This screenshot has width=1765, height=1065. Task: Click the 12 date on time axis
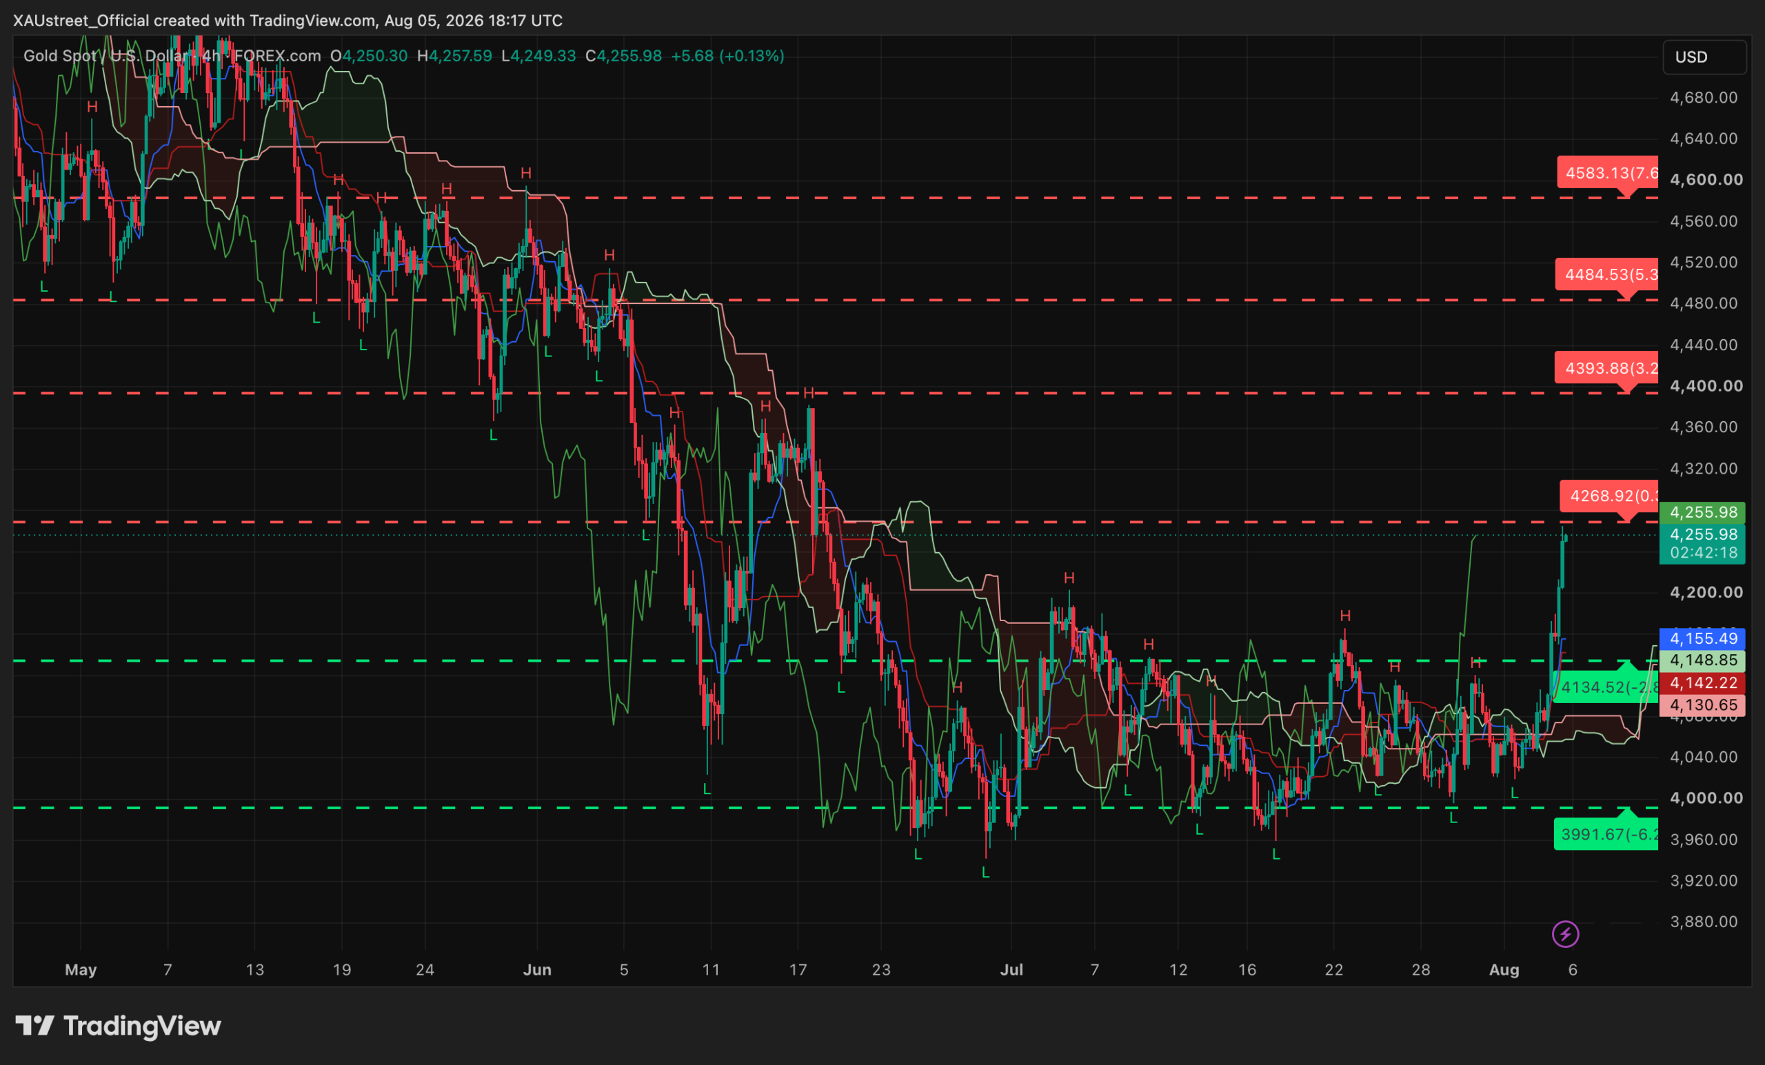point(1178,970)
